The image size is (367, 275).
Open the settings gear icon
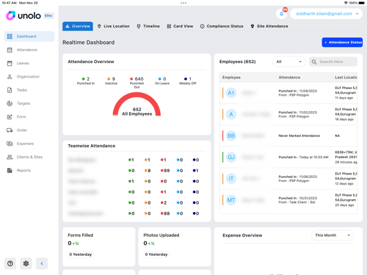26,264
